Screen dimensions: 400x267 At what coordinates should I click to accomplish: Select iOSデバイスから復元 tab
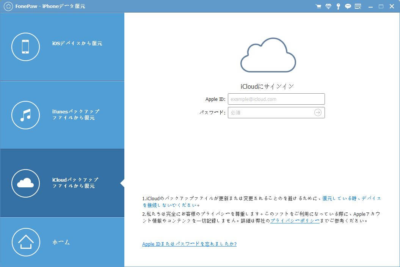click(x=62, y=47)
